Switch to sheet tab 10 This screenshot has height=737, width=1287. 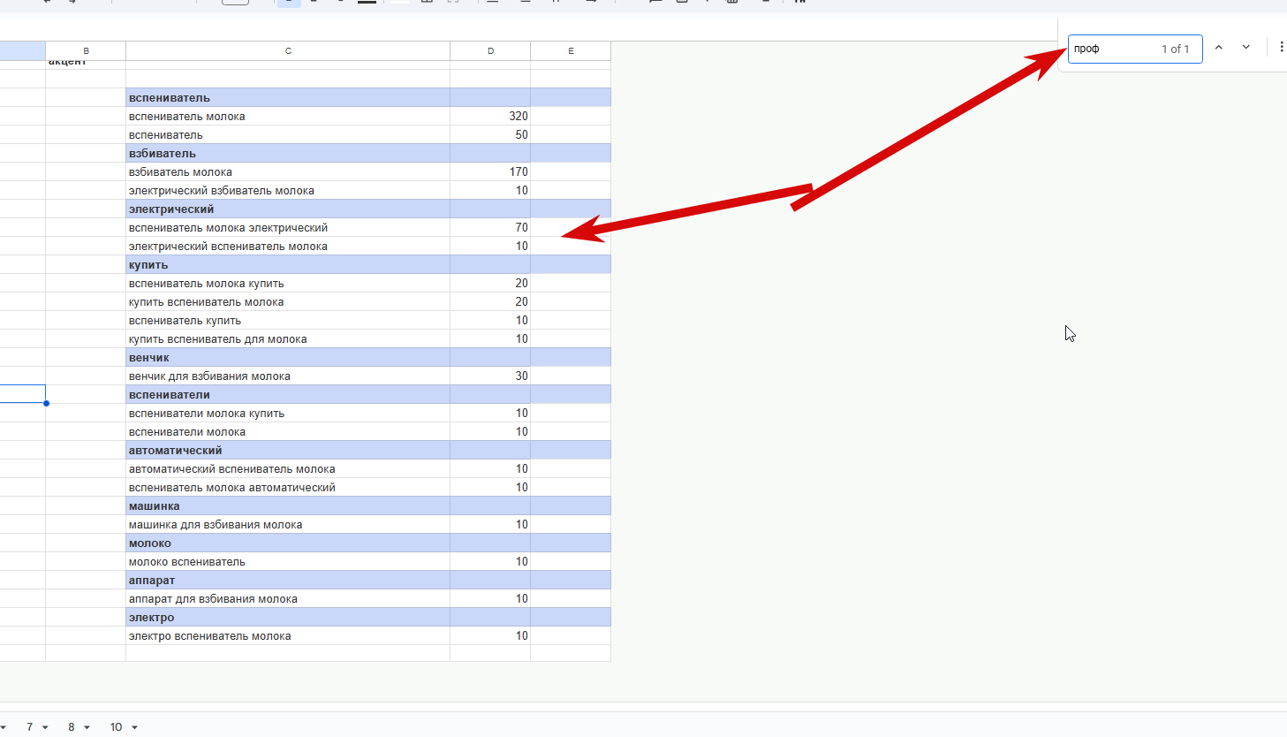[116, 726]
